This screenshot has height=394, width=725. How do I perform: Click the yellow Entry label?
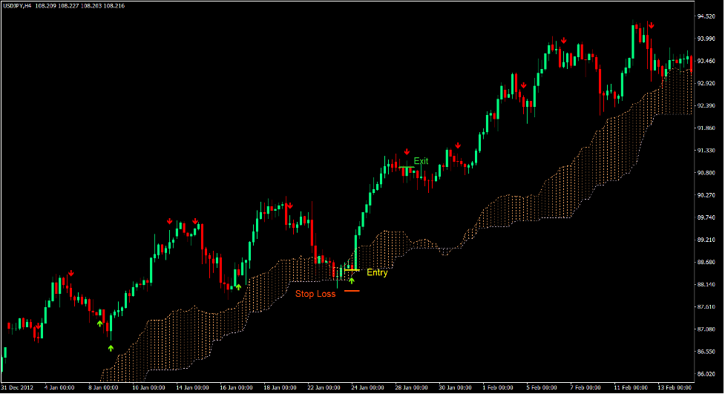(x=377, y=273)
